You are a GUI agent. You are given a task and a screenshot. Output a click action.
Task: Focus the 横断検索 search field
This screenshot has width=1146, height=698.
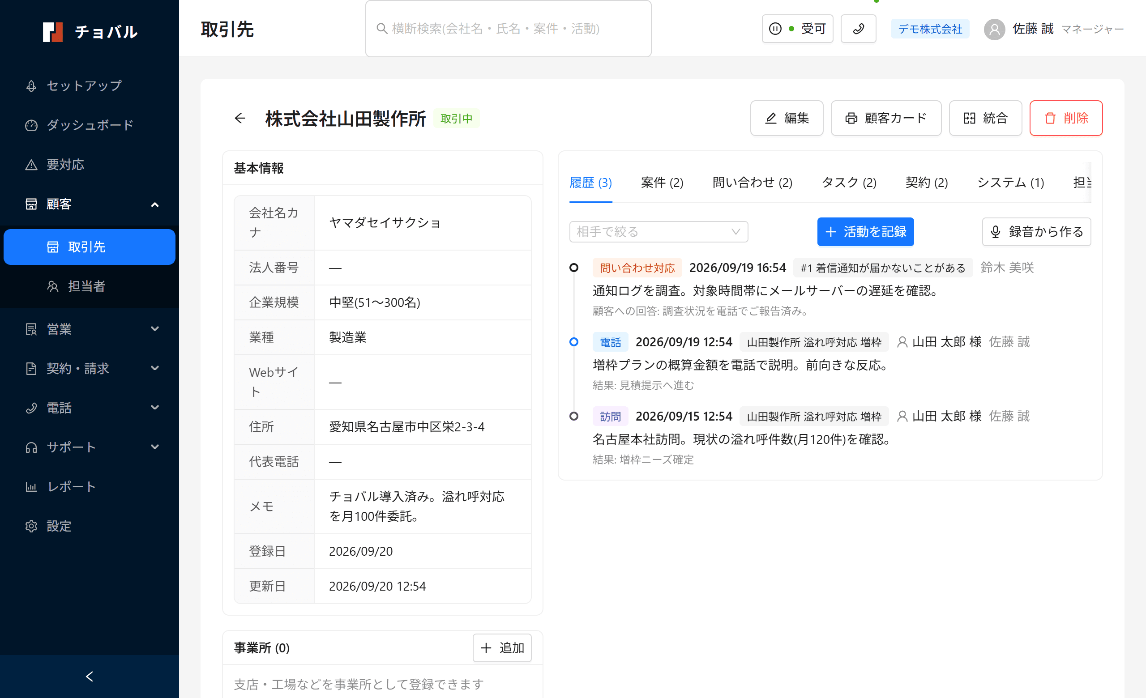coord(508,29)
